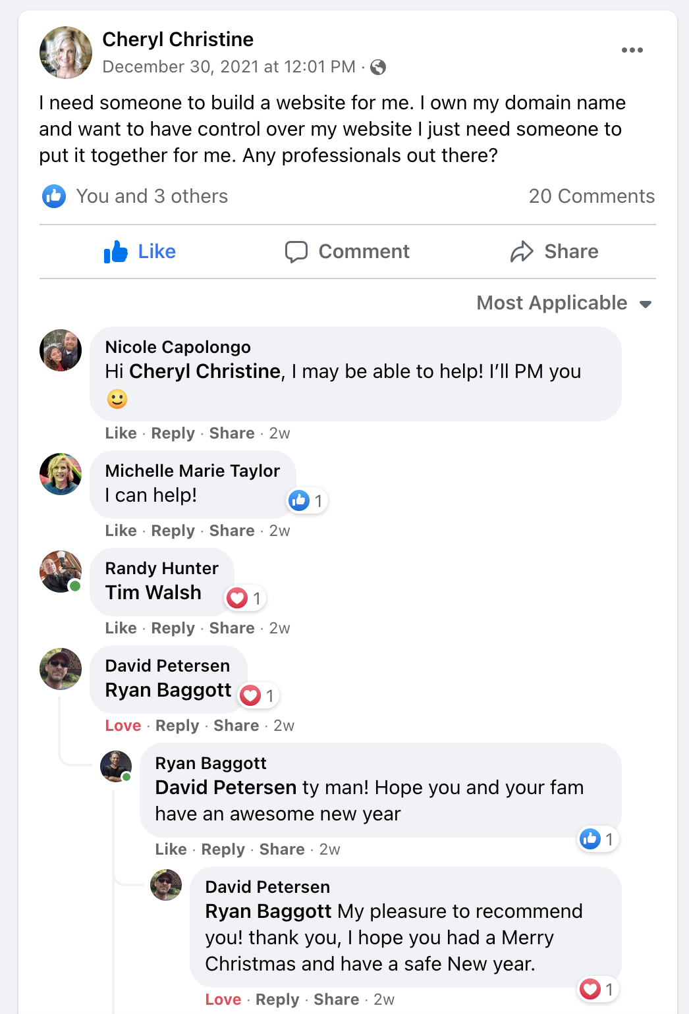Open the 20 Comments link
The width and height of the screenshot is (689, 1014).
click(592, 196)
